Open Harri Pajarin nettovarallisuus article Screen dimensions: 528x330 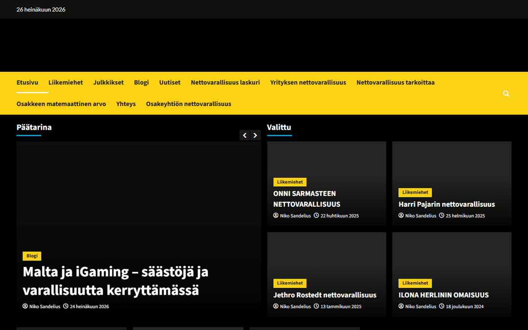pyautogui.click(x=447, y=204)
